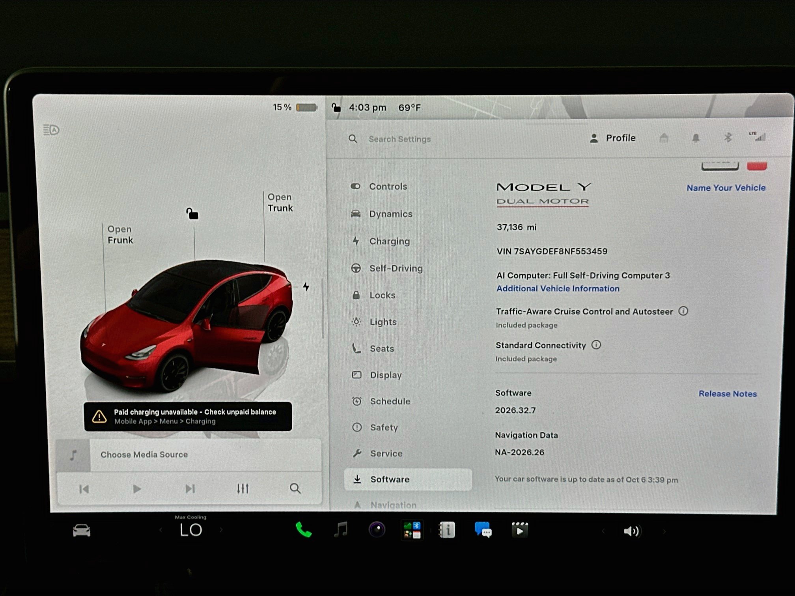The width and height of the screenshot is (795, 596).
Task: Open the Profile selector
Action: [612, 138]
